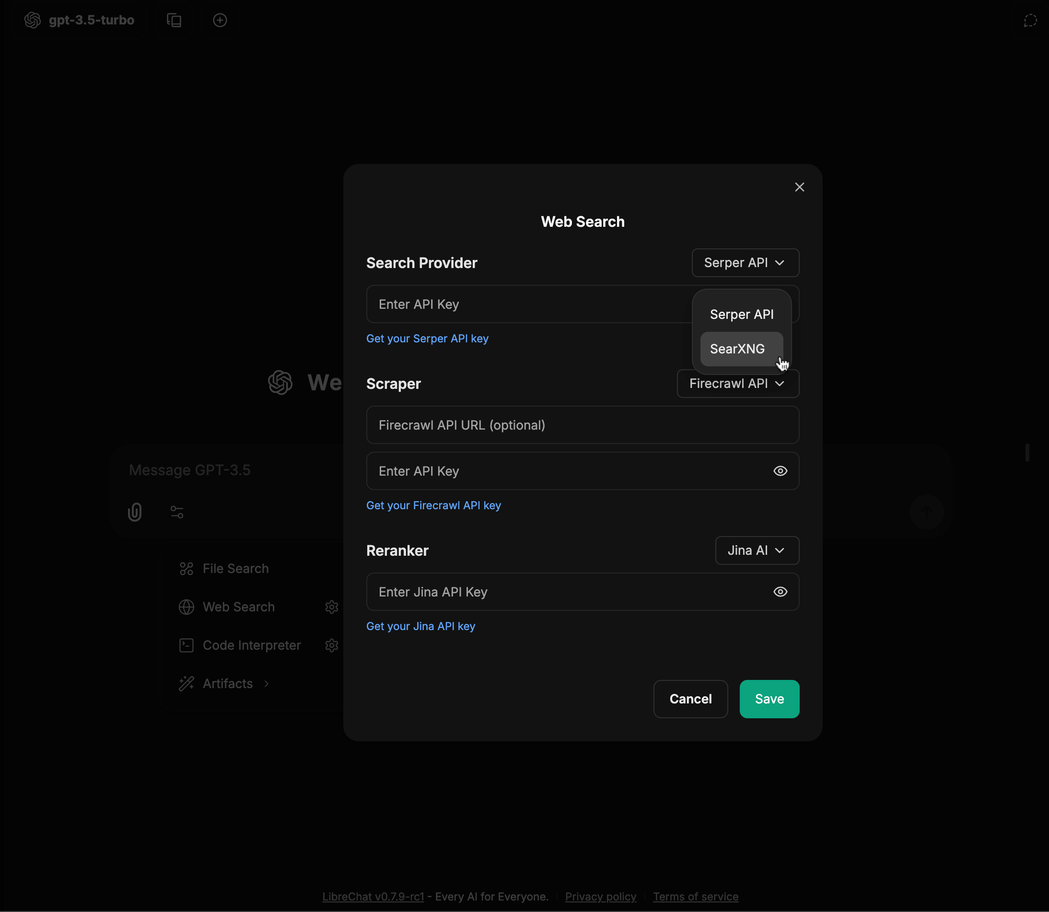Start a new chat with the plus icon
1049x912 pixels.
point(219,20)
